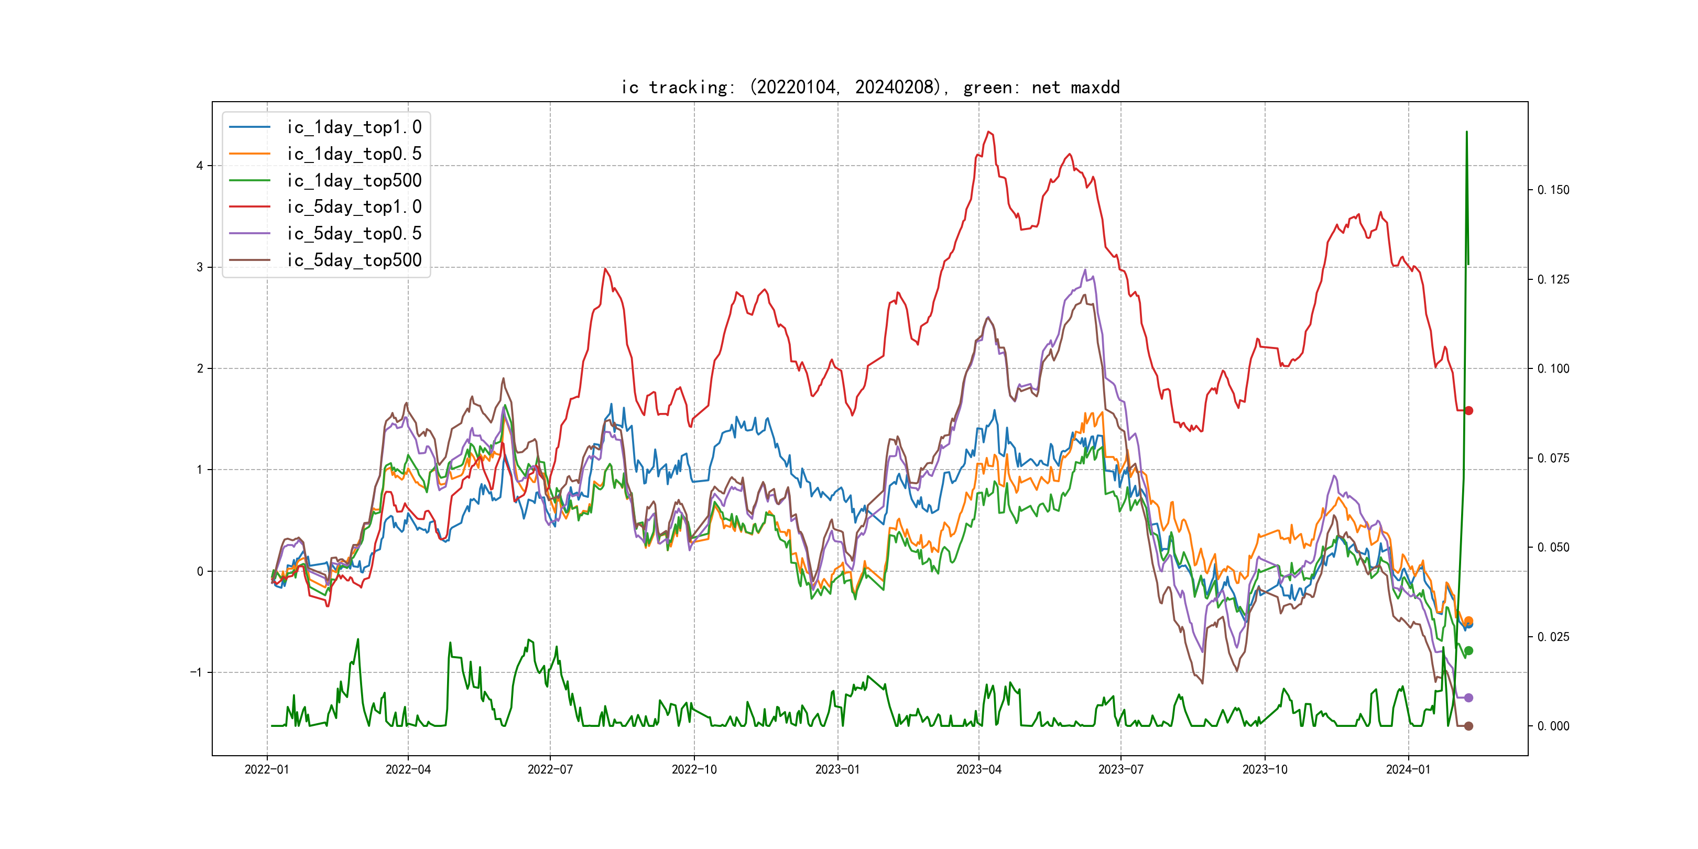The image size is (1698, 849).
Task: Click the purple line swatch in legend
Action: 249,233
